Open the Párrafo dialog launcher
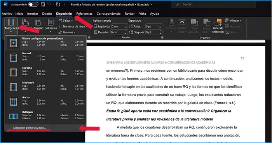The width and height of the screenshot is (272, 143). (x=162, y=38)
